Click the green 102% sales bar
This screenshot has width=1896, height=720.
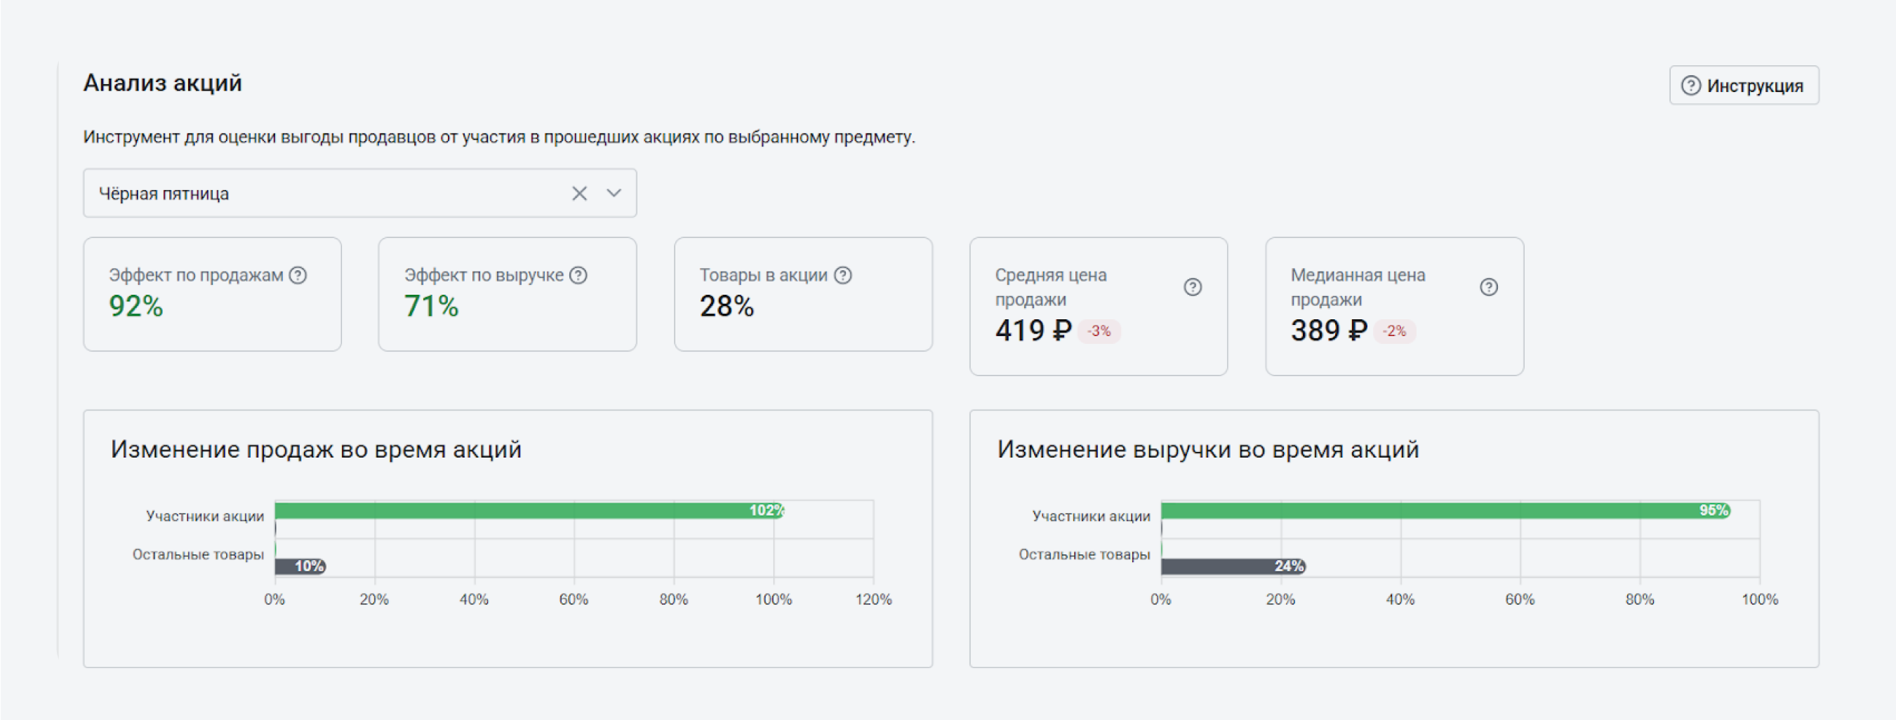pyautogui.click(x=529, y=510)
